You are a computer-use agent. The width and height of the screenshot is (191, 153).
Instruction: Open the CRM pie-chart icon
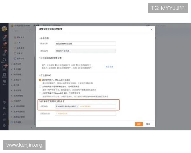[4, 52]
